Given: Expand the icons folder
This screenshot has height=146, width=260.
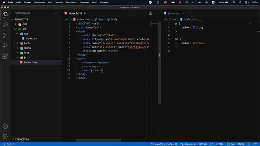Looking at the screenshot, I should 27,48.
